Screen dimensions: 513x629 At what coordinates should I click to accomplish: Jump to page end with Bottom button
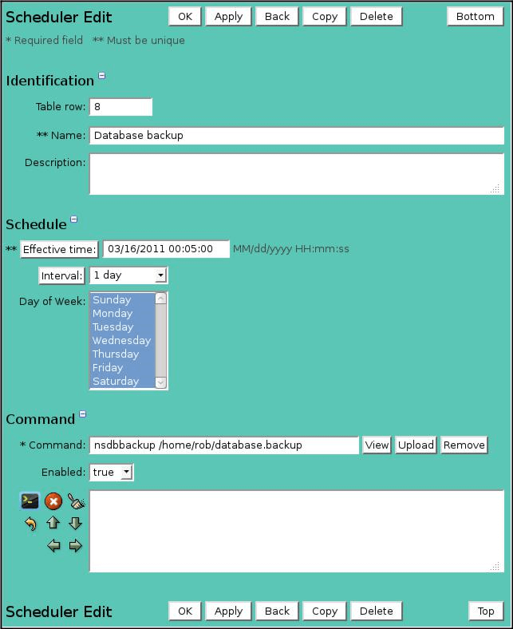pyautogui.click(x=476, y=17)
